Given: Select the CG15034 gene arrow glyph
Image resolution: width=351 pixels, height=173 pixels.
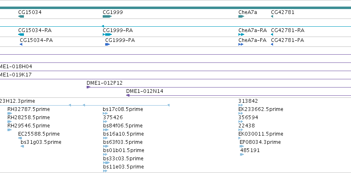Looking at the screenshot, I should pos(21,16).
